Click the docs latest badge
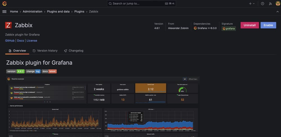The image size is (281, 137). pyautogui.click(x=49, y=71)
